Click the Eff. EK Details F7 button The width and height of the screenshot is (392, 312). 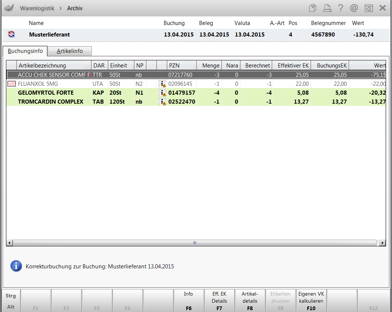[219, 301]
